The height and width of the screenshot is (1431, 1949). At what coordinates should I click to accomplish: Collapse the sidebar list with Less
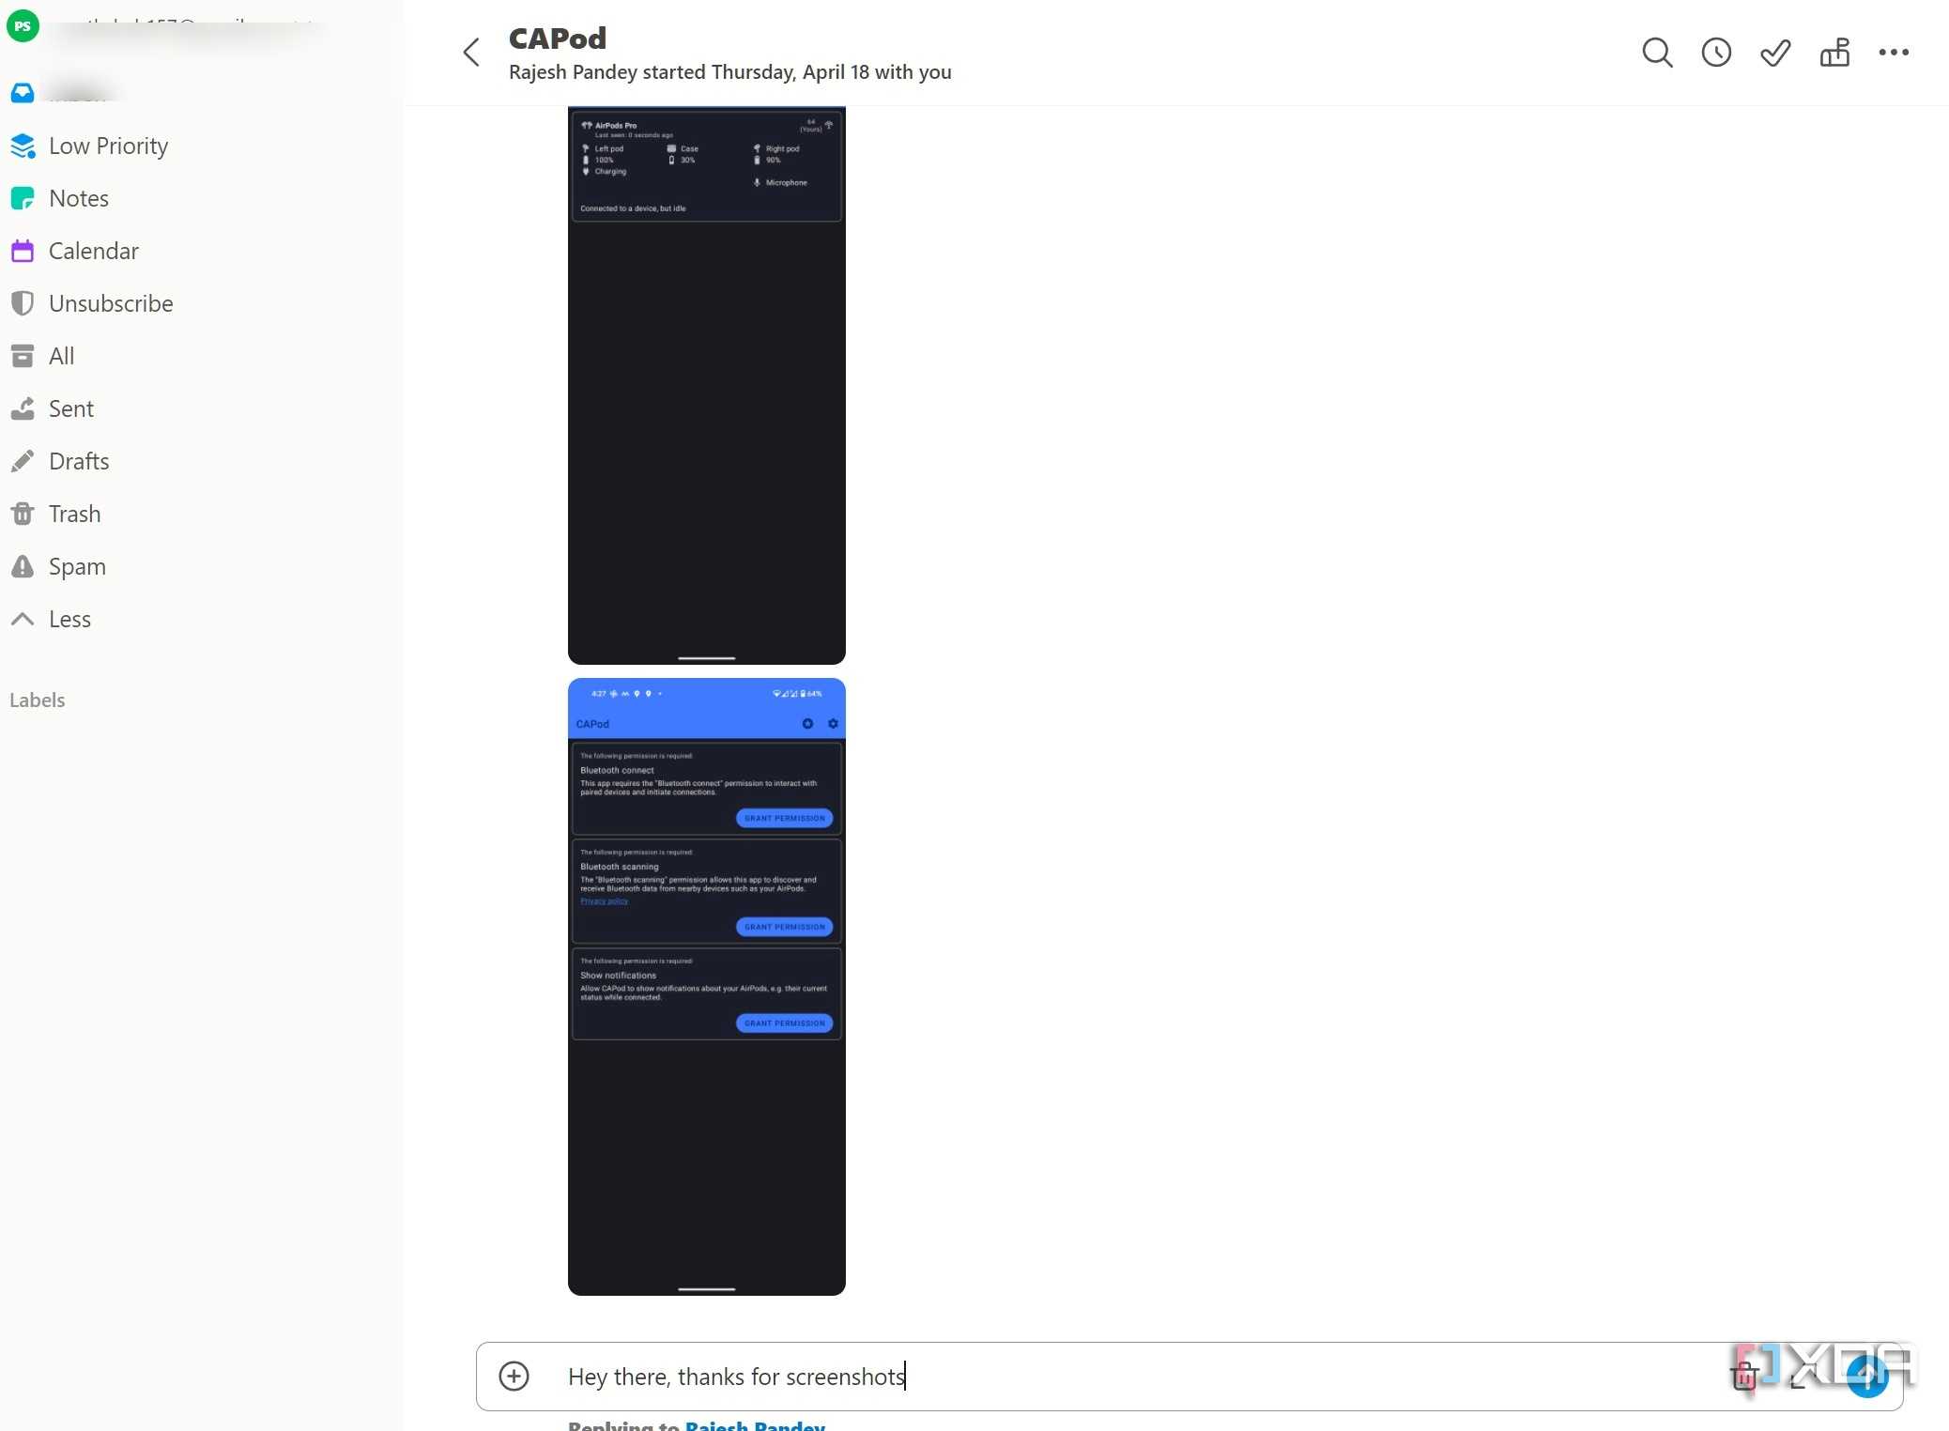point(69,619)
